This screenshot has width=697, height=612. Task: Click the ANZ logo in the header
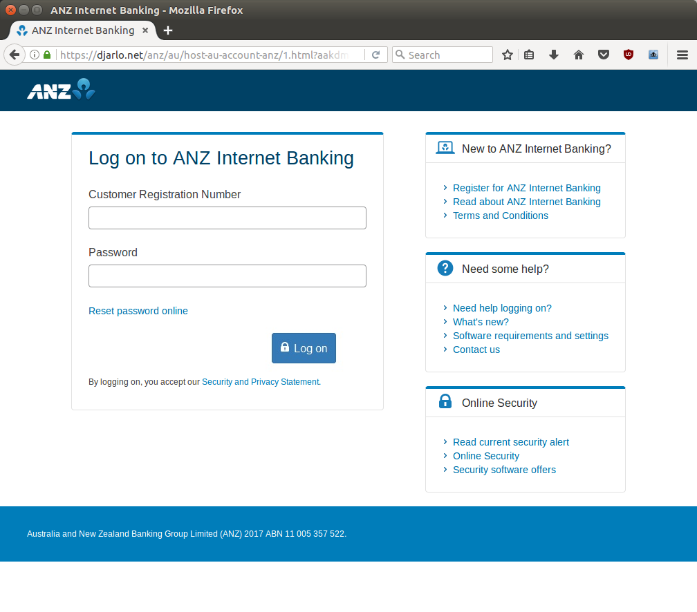point(61,89)
